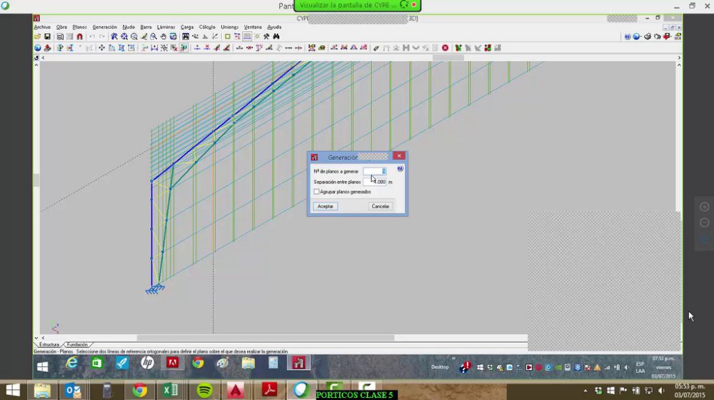Viewport: 714px width, 400px height.
Task: Click the hammer tools icon
Action: [x=266, y=36]
